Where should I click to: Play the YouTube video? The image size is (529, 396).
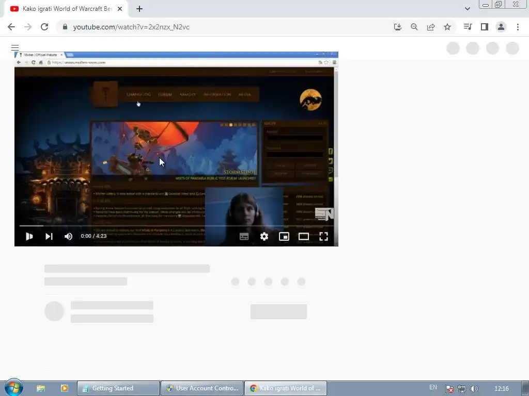tap(29, 236)
